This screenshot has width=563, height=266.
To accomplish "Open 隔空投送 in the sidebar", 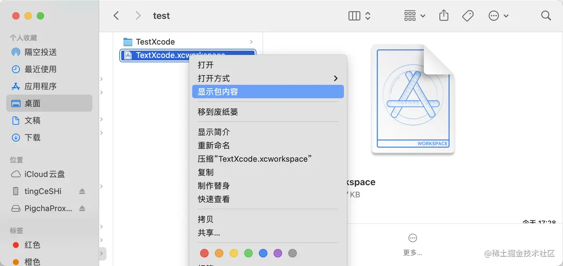I will pyautogui.click(x=49, y=52).
